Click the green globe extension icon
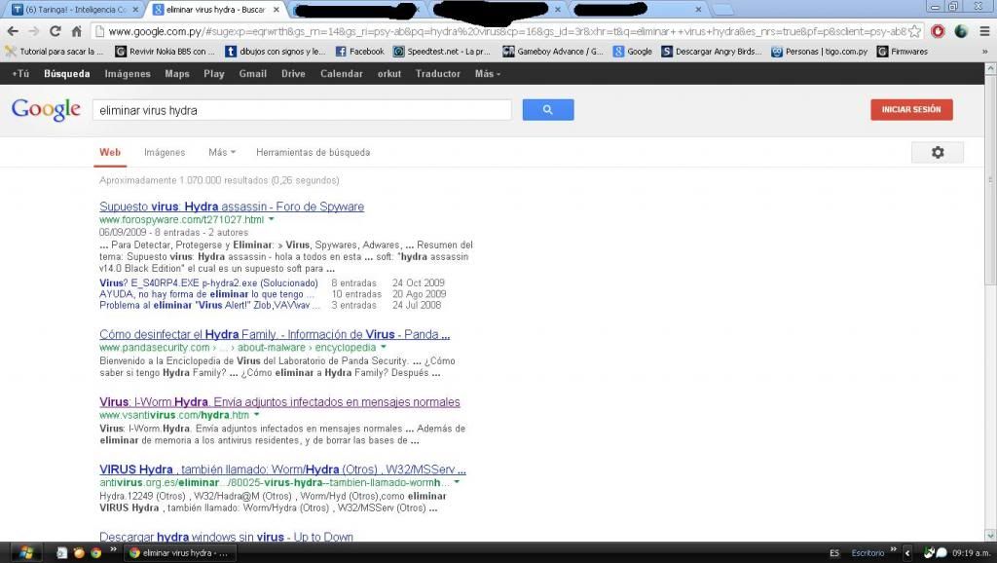 tap(961, 31)
